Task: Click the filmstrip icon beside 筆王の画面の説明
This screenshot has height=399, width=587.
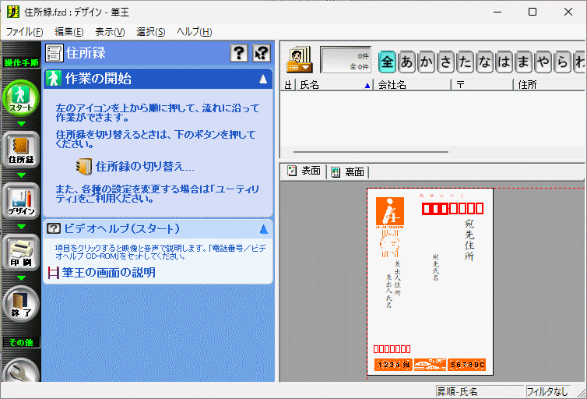Action: pyautogui.click(x=54, y=273)
